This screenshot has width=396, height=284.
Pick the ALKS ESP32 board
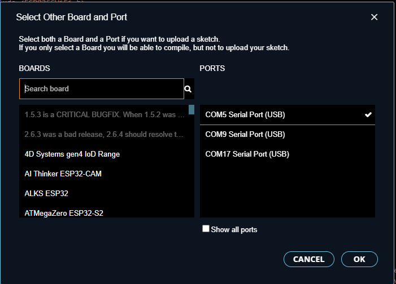[x=104, y=193]
